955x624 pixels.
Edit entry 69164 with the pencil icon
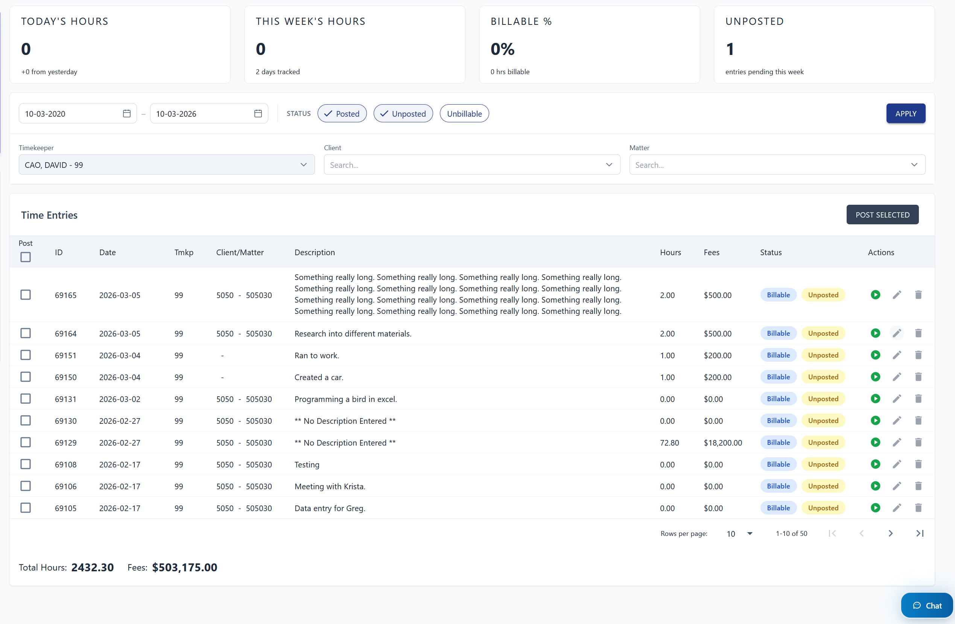[897, 333]
